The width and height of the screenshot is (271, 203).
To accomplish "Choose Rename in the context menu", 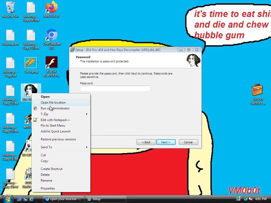I will point(61,181).
